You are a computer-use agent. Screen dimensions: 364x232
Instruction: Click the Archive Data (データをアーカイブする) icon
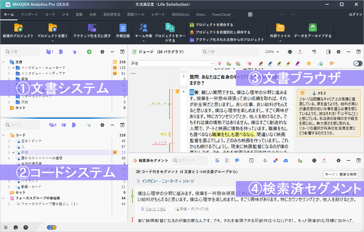point(313,28)
